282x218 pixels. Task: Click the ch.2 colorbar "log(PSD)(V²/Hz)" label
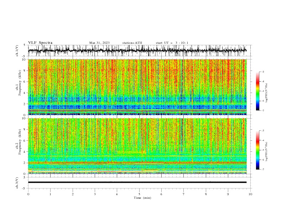266,151
